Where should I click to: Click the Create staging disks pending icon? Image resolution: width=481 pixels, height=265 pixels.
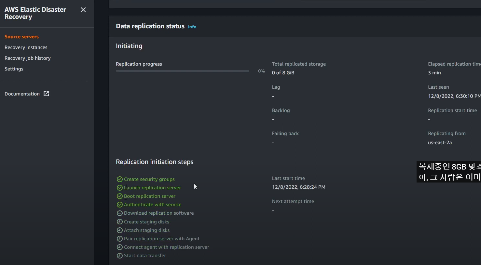(119, 222)
